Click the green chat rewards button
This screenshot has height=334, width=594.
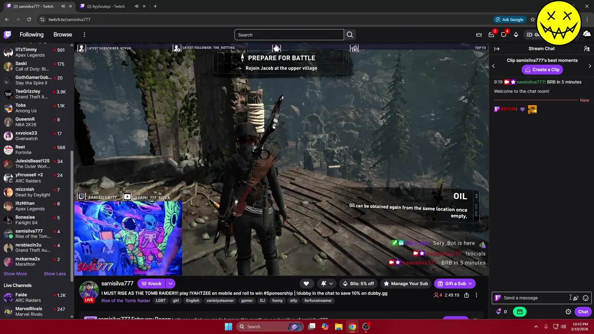click(x=520, y=312)
